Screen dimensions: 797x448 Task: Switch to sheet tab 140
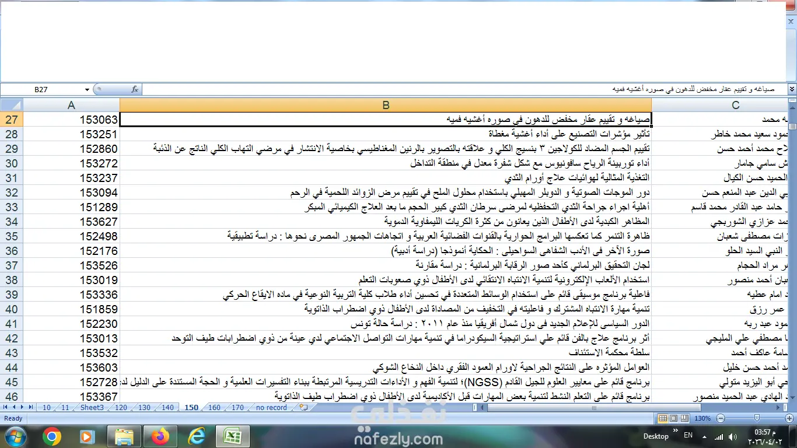point(167,408)
